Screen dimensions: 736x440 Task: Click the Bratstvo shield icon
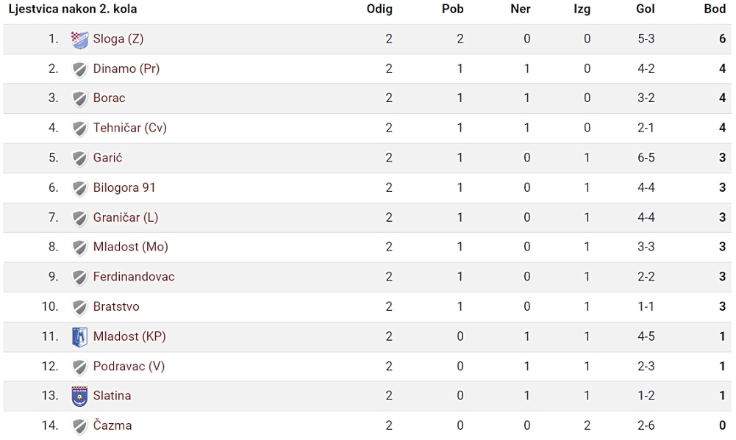[x=80, y=307]
